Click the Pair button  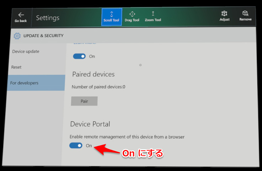point(84,101)
